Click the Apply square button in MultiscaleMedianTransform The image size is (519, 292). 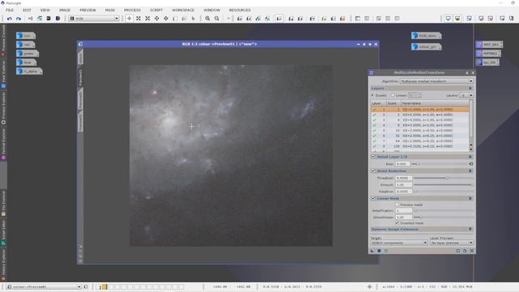point(380,251)
